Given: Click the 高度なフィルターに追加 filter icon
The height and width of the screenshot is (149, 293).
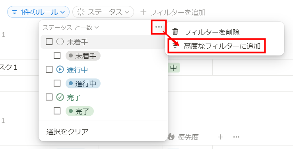Looking at the screenshot, I should click(x=175, y=46).
